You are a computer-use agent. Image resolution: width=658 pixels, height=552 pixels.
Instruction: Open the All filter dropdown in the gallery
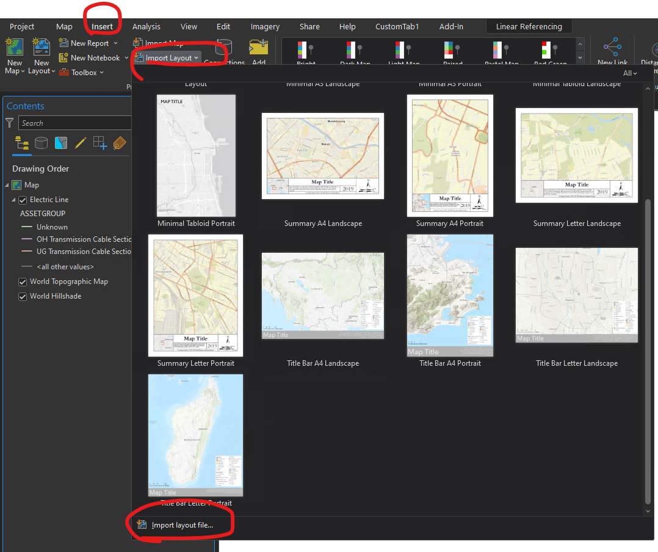click(629, 73)
